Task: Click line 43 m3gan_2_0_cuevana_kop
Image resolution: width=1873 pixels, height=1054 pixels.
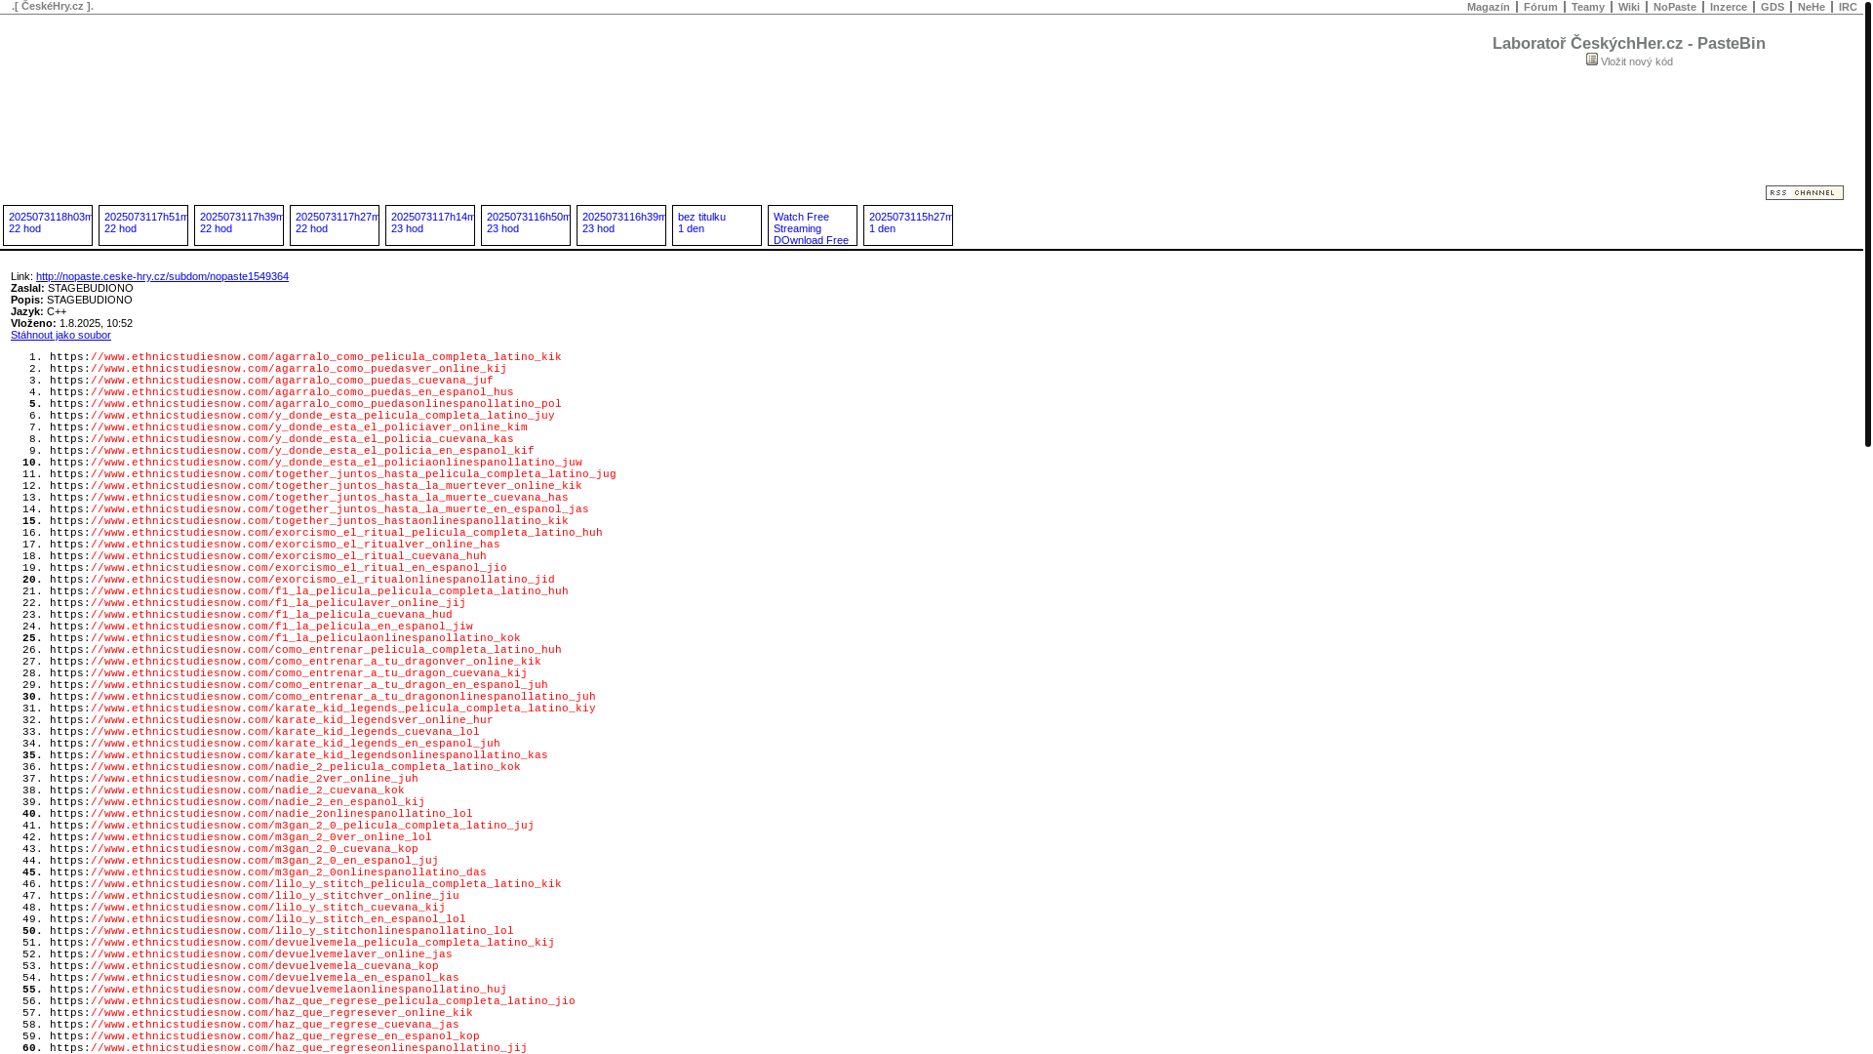Action: click(x=234, y=849)
